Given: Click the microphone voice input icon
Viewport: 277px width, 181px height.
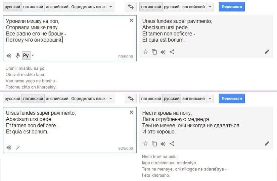Looking at the screenshot, I should point(17,56).
